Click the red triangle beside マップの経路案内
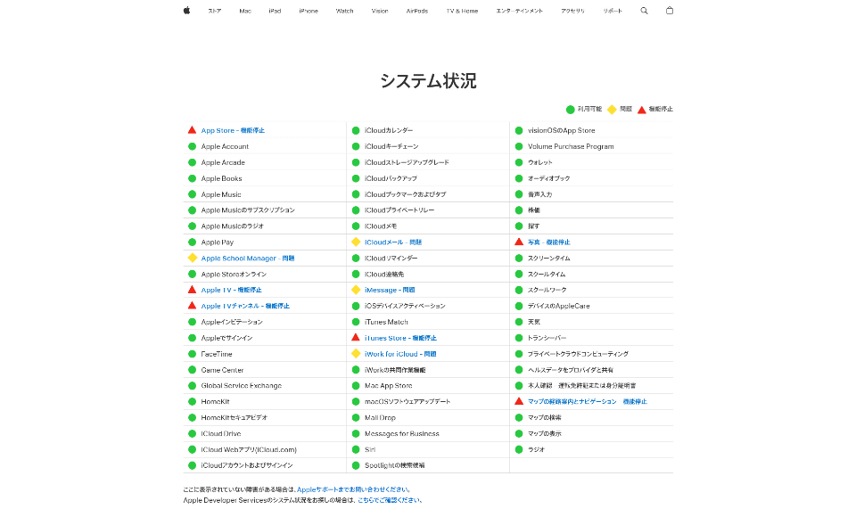856x509 pixels. click(519, 401)
